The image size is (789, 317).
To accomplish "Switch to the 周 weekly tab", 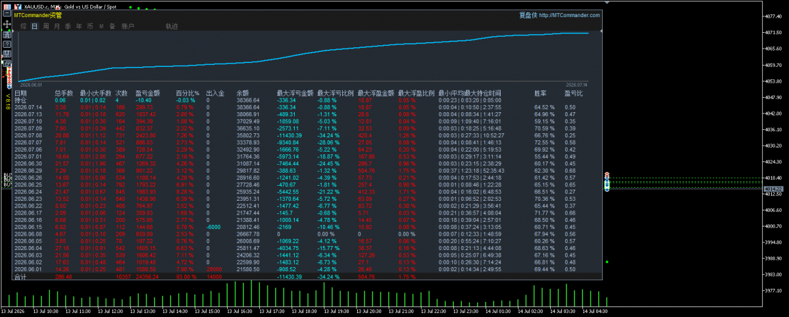I will pyautogui.click(x=46, y=26).
